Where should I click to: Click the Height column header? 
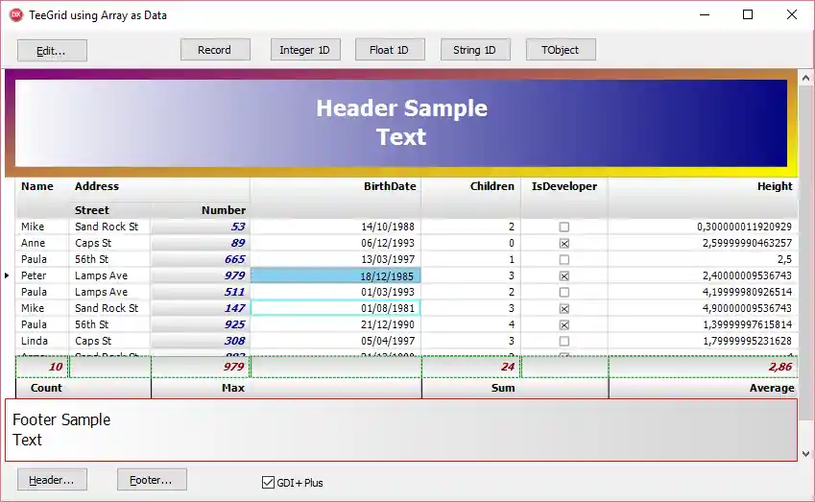click(x=774, y=186)
